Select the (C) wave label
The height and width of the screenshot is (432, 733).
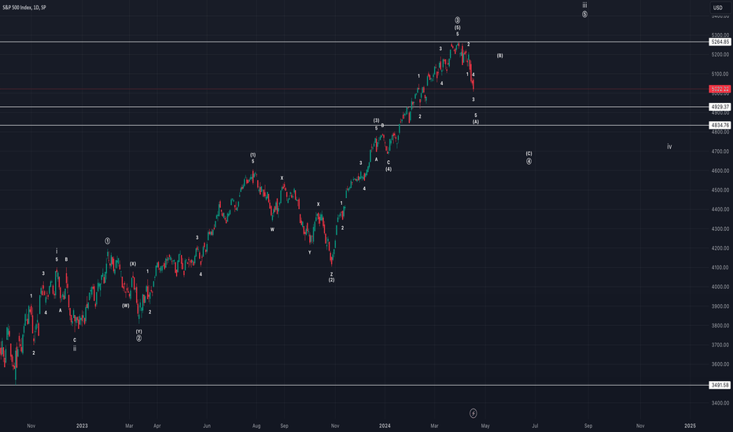529,154
